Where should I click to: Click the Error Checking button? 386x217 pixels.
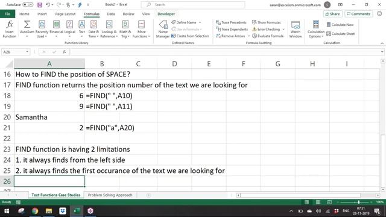[x=266, y=30]
